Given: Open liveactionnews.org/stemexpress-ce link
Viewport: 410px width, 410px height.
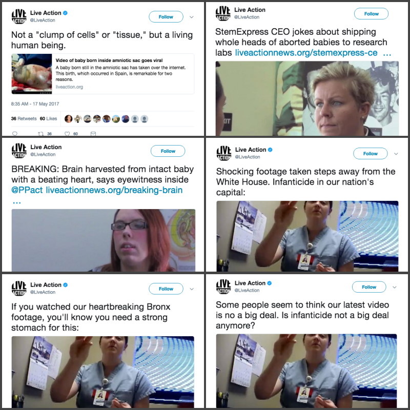Looking at the screenshot, I should coord(306,53).
